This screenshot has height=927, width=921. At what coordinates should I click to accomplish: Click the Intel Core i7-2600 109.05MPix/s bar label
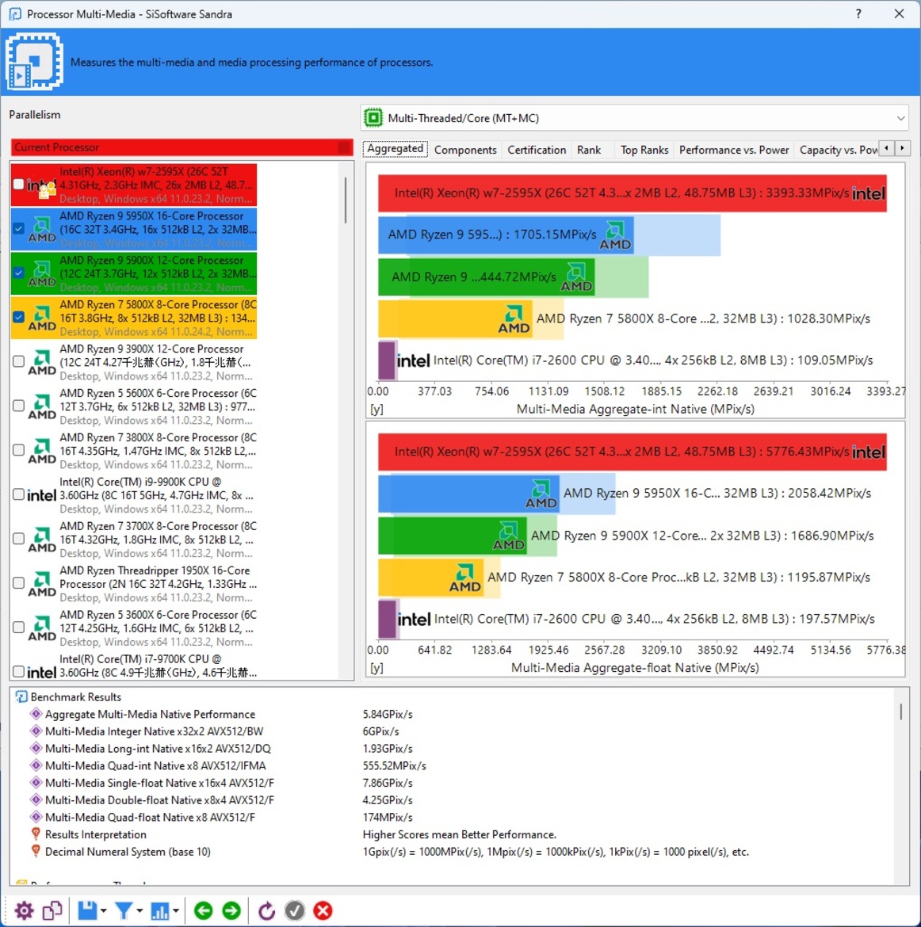click(x=653, y=360)
